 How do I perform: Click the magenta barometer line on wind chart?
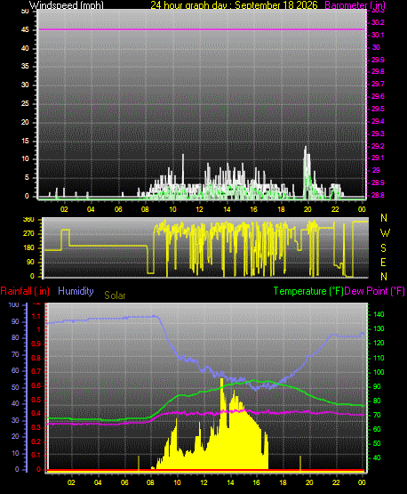(202, 29)
